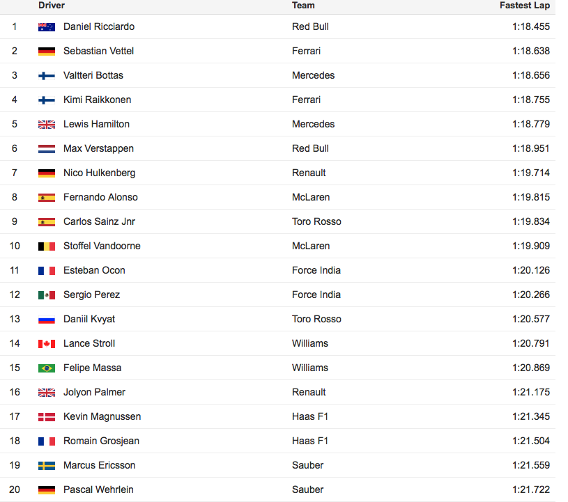Click the Belgian flag beside Stoffel Vandoorne
This screenshot has width=568, height=502.
[x=47, y=246]
